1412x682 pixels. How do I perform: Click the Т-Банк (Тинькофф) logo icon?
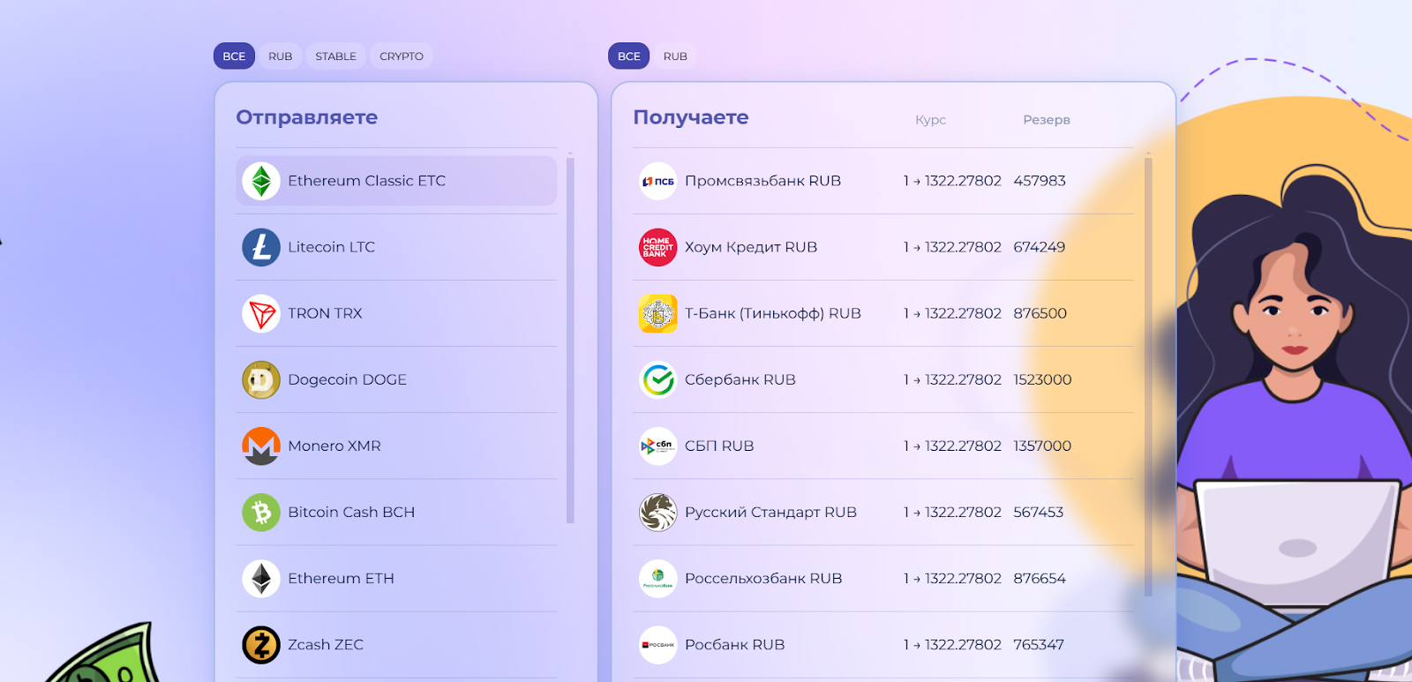tap(658, 313)
